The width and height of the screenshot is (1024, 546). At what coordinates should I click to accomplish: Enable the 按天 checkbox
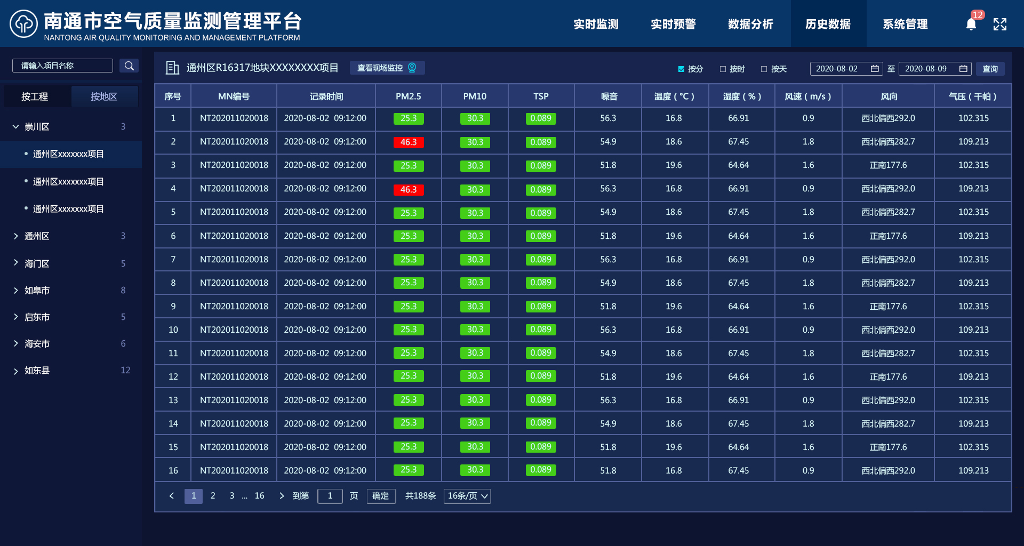point(764,69)
